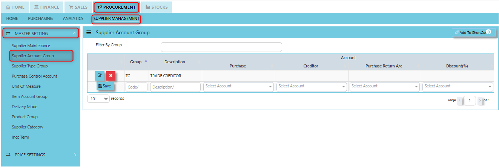Image resolution: width=499 pixels, height=168 pixels.
Task: Open the SALES tab
Action: coord(78,7)
